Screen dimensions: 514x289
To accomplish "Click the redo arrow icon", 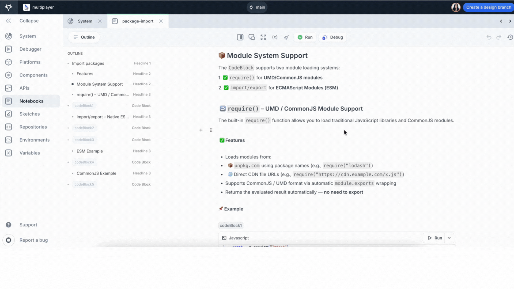I will coord(499,37).
